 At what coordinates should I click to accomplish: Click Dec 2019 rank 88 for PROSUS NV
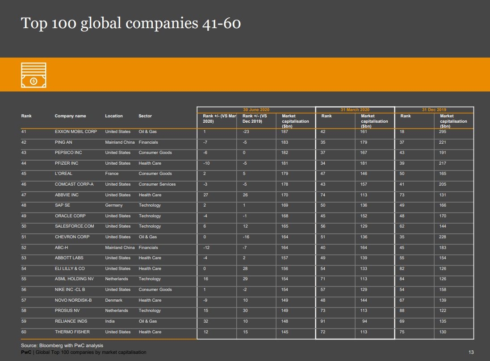[x=402, y=311]
